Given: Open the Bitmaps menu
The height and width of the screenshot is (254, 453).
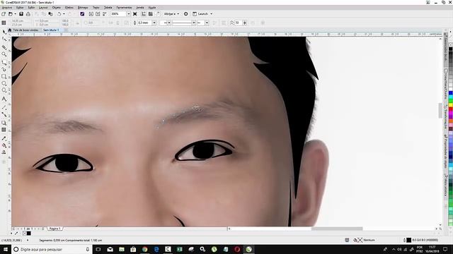Looking at the screenshot, I should pos(83,8).
